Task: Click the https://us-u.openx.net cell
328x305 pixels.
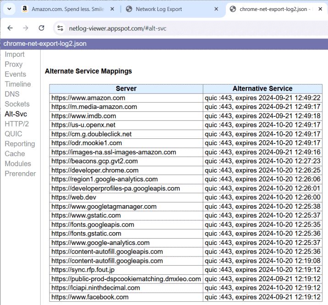Action: pos(126,125)
